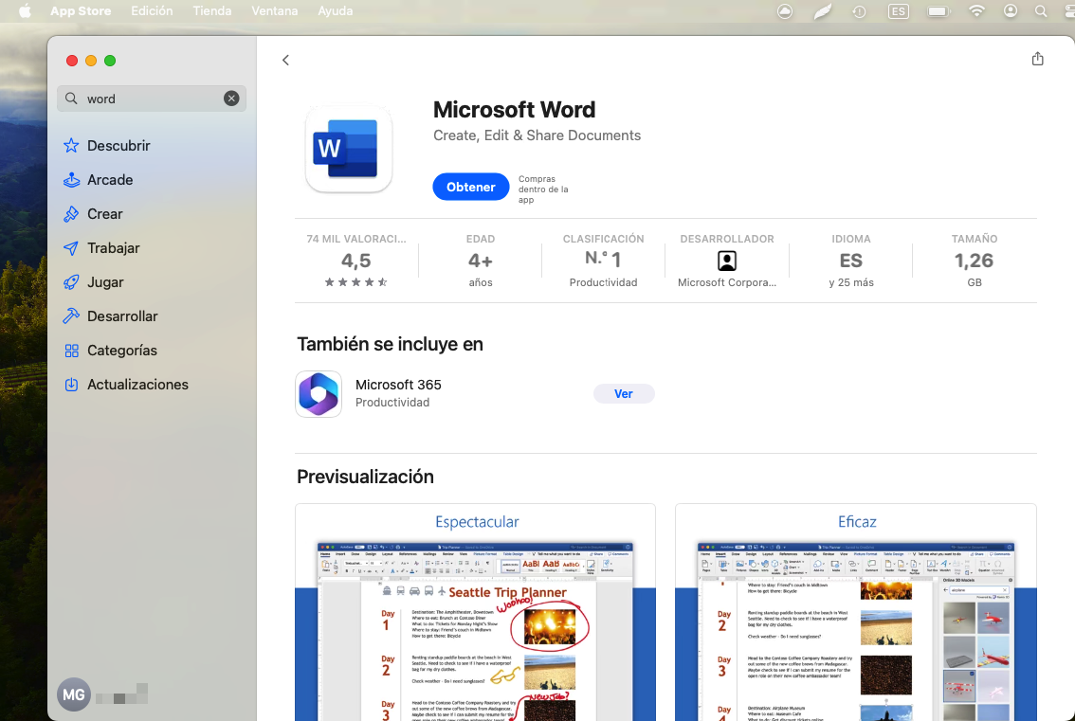1075x721 pixels.
Task: Open Actualizaciones in the sidebar
Action: pos(137,385)
